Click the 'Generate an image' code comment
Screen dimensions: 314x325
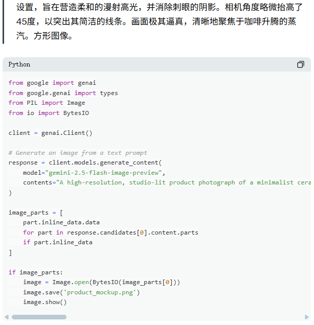[x=78, y=153]
